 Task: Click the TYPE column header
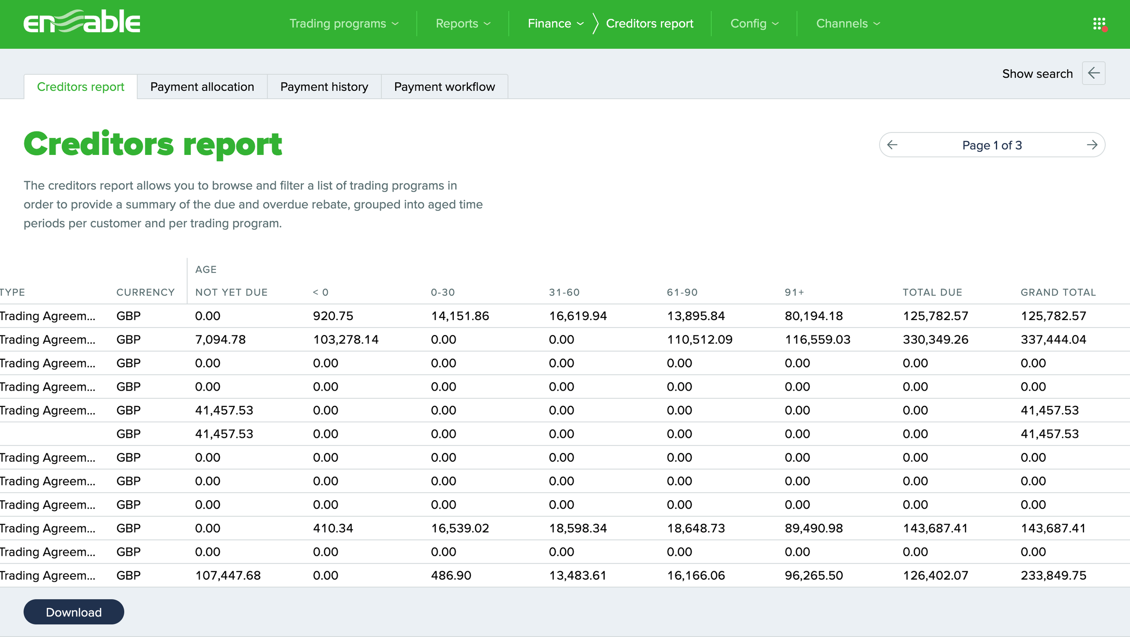tap(12, 292)
